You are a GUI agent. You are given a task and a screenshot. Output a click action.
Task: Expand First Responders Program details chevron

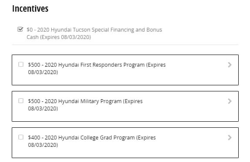tap(230, 65)
